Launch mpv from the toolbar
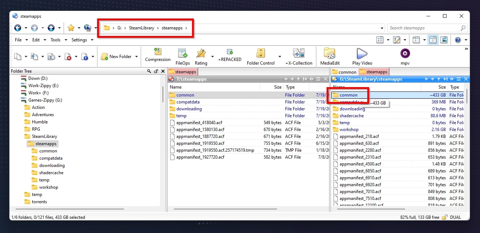The height and width of the screenshot is (233, 480). coord(405,57)
